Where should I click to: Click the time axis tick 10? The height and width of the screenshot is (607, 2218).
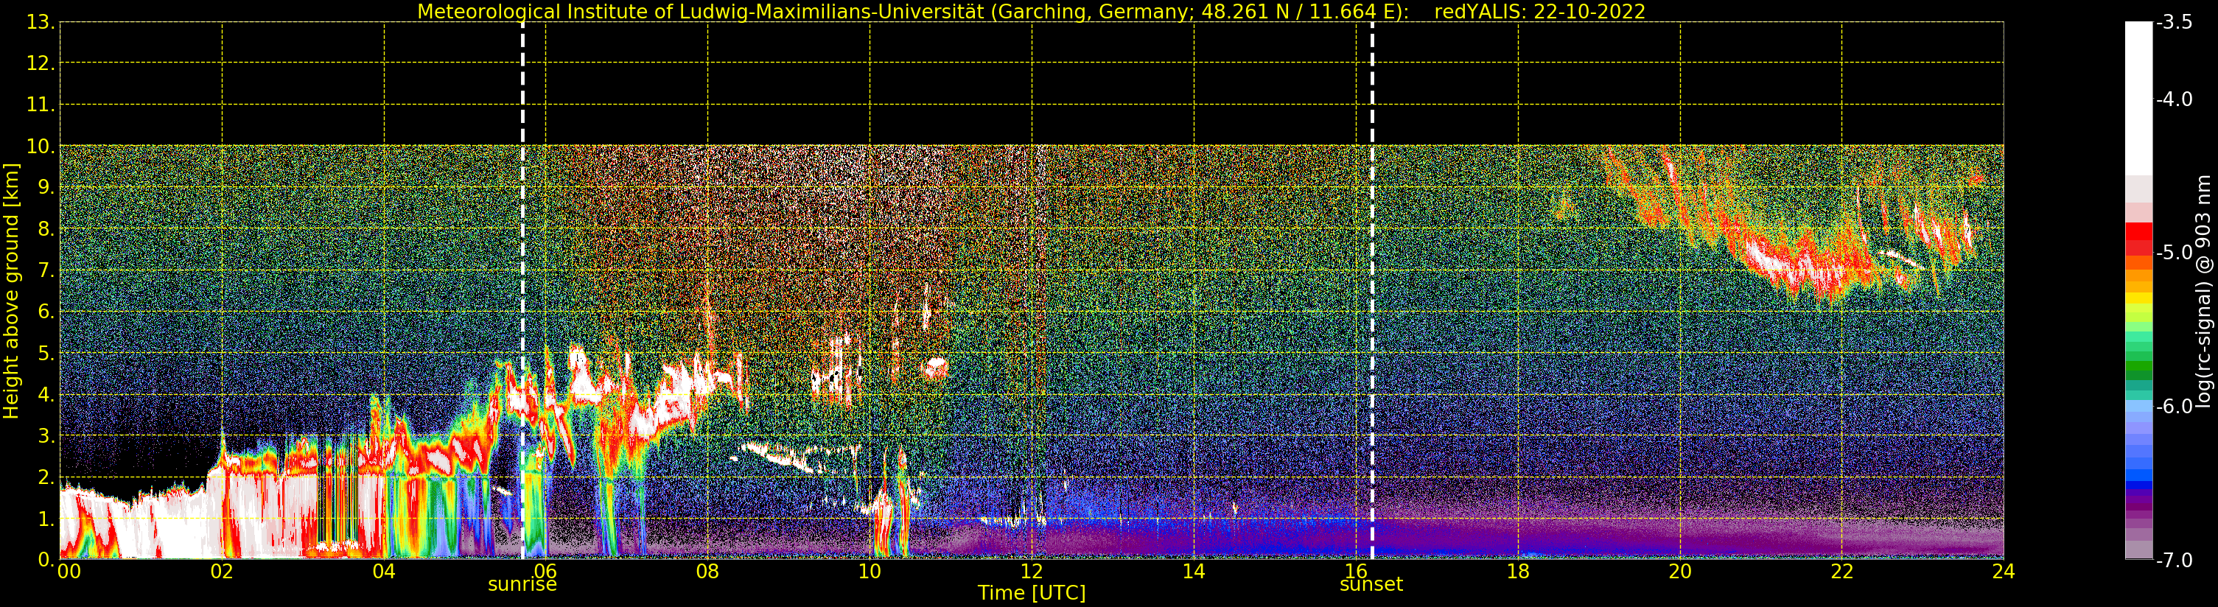tap(870, 572)
